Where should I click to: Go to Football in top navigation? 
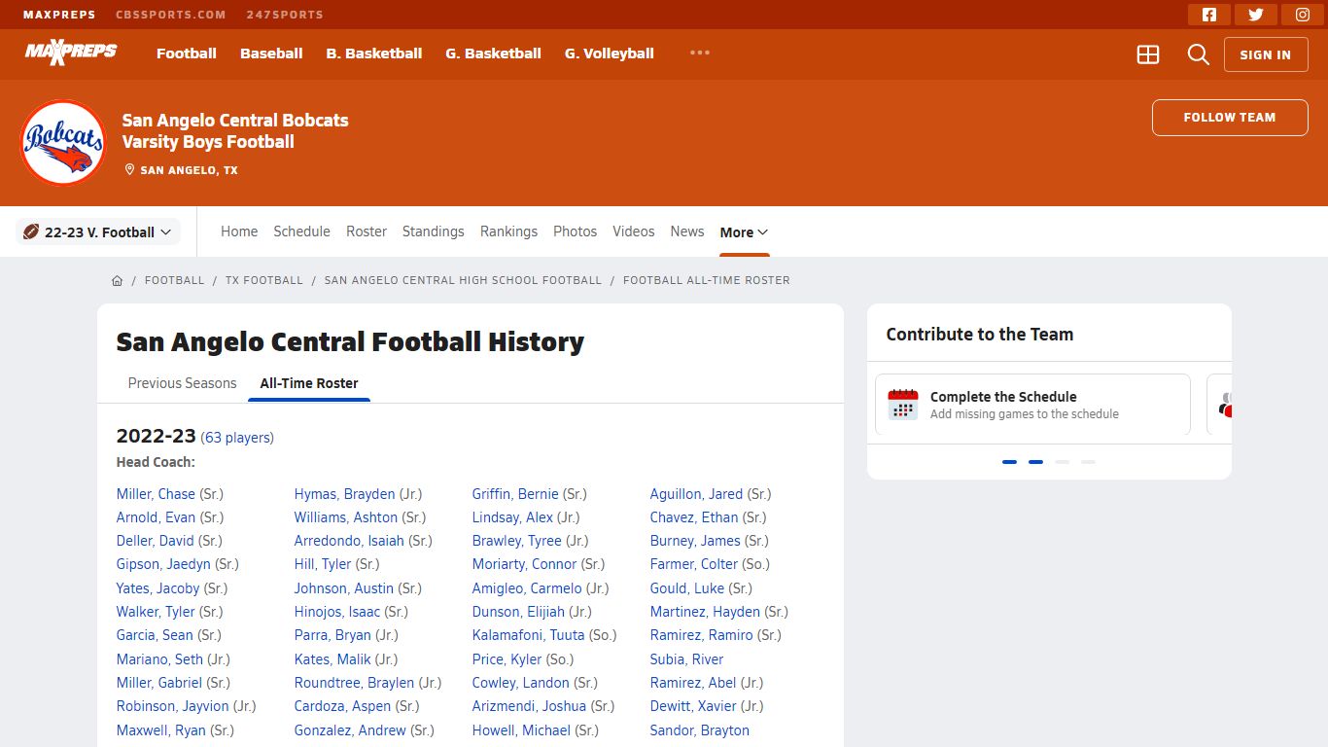click(x=187, y=53)
